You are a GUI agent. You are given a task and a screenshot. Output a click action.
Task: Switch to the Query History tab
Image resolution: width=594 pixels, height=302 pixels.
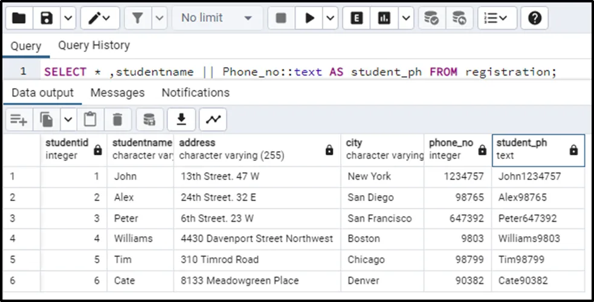click(94, 45)
